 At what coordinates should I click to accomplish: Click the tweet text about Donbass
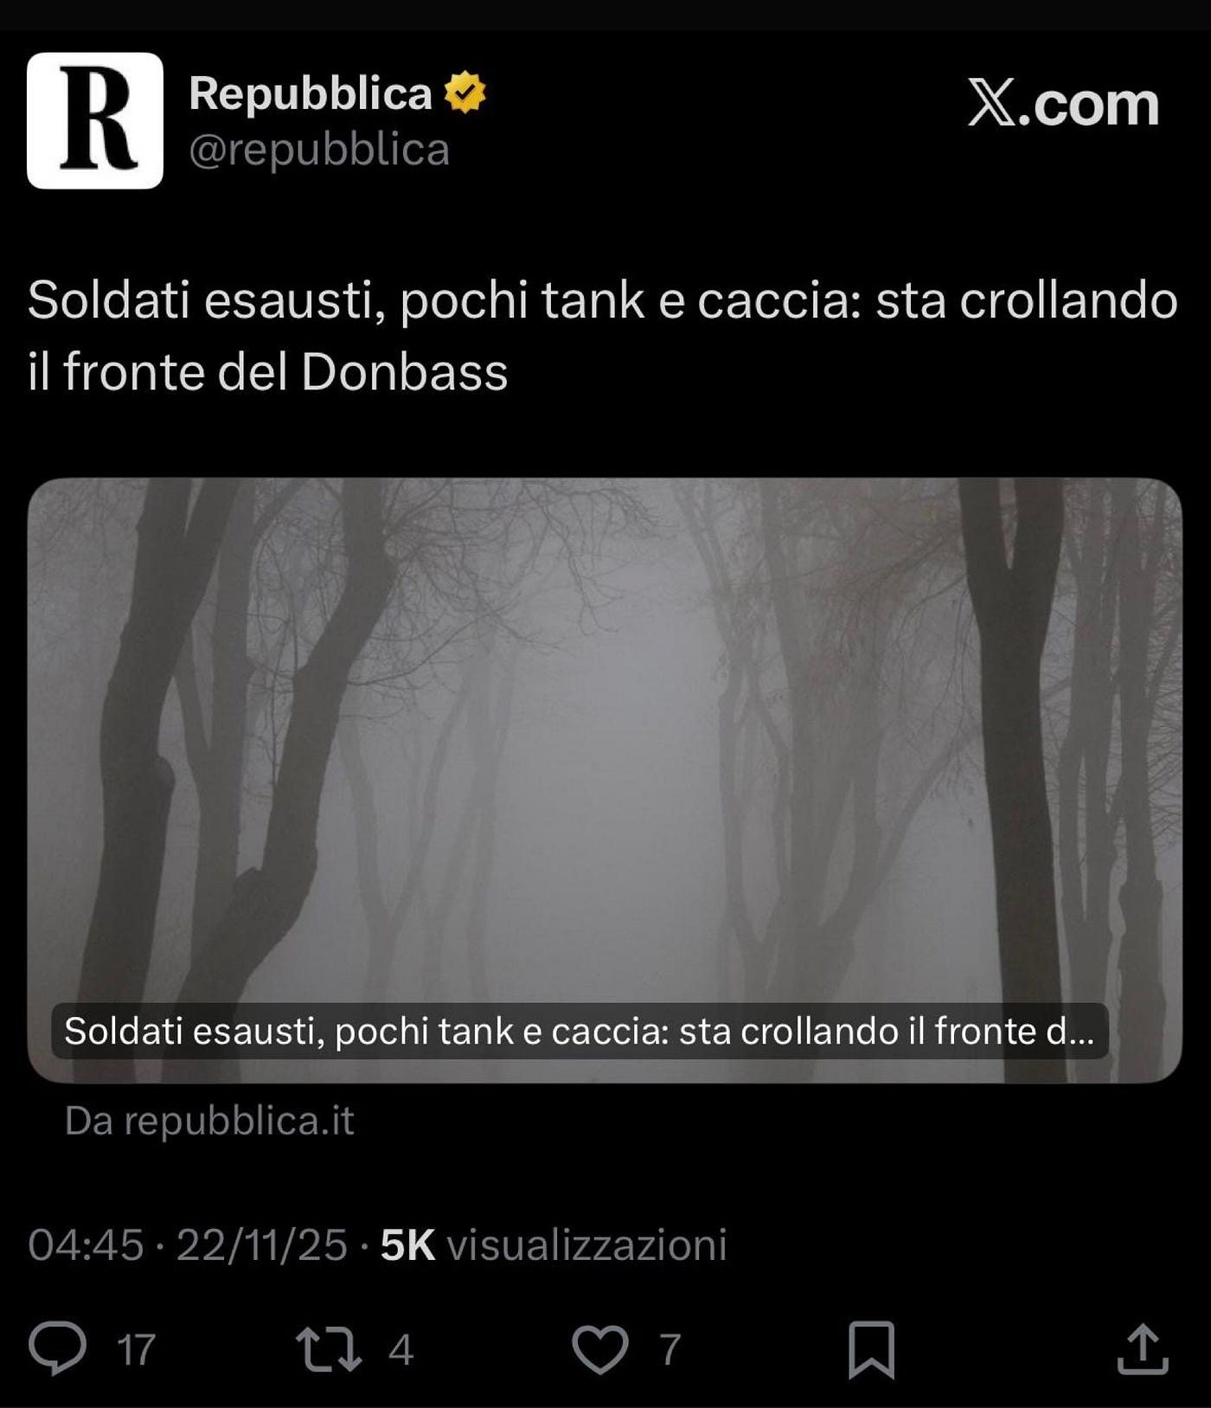[x=602, y=336]
